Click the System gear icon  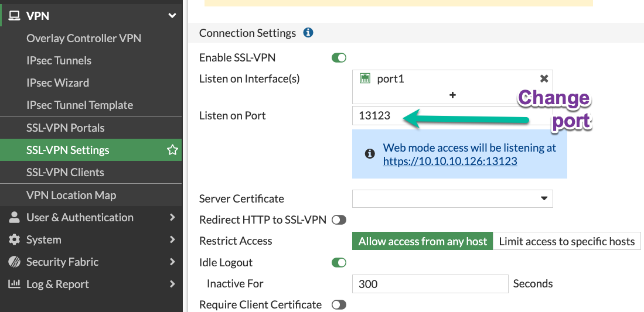coord(14,240)
